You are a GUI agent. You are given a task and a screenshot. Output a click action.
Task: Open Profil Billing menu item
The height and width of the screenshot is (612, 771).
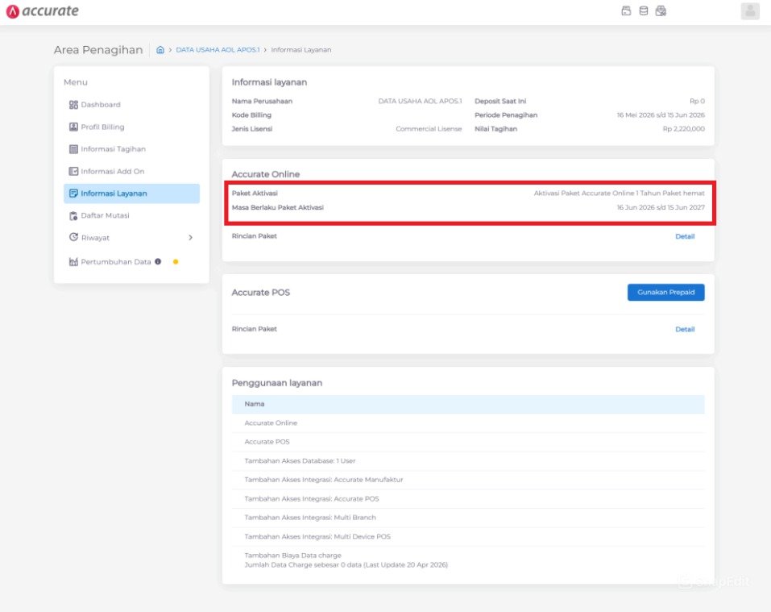point(132,127)
